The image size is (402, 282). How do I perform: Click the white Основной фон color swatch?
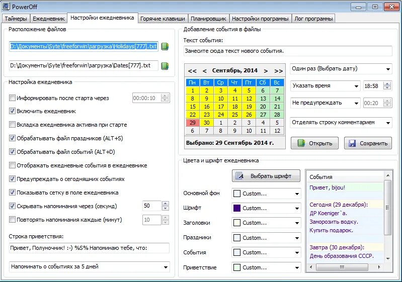point(236,194)
